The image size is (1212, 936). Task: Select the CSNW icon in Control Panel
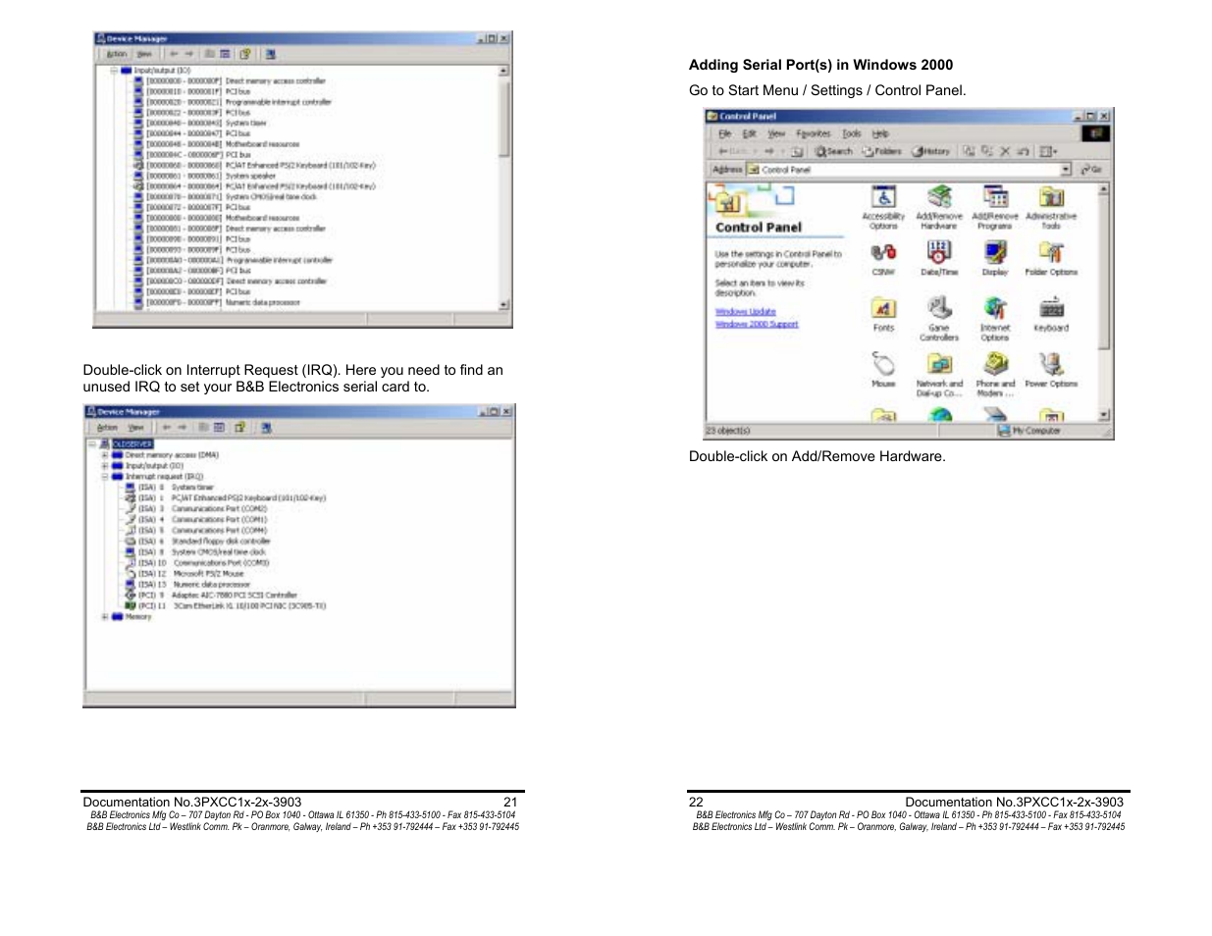883,260
